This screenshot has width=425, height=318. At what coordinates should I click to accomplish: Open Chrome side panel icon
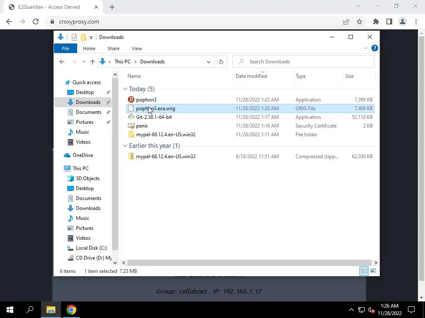(389, 22)
